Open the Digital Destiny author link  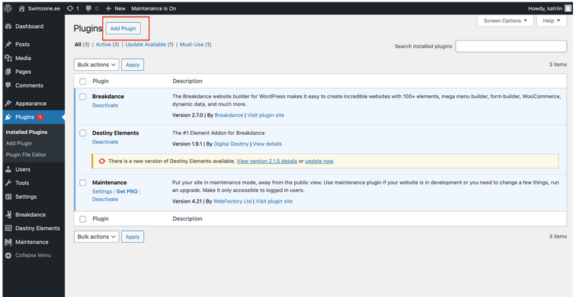(x=231, y=144)
